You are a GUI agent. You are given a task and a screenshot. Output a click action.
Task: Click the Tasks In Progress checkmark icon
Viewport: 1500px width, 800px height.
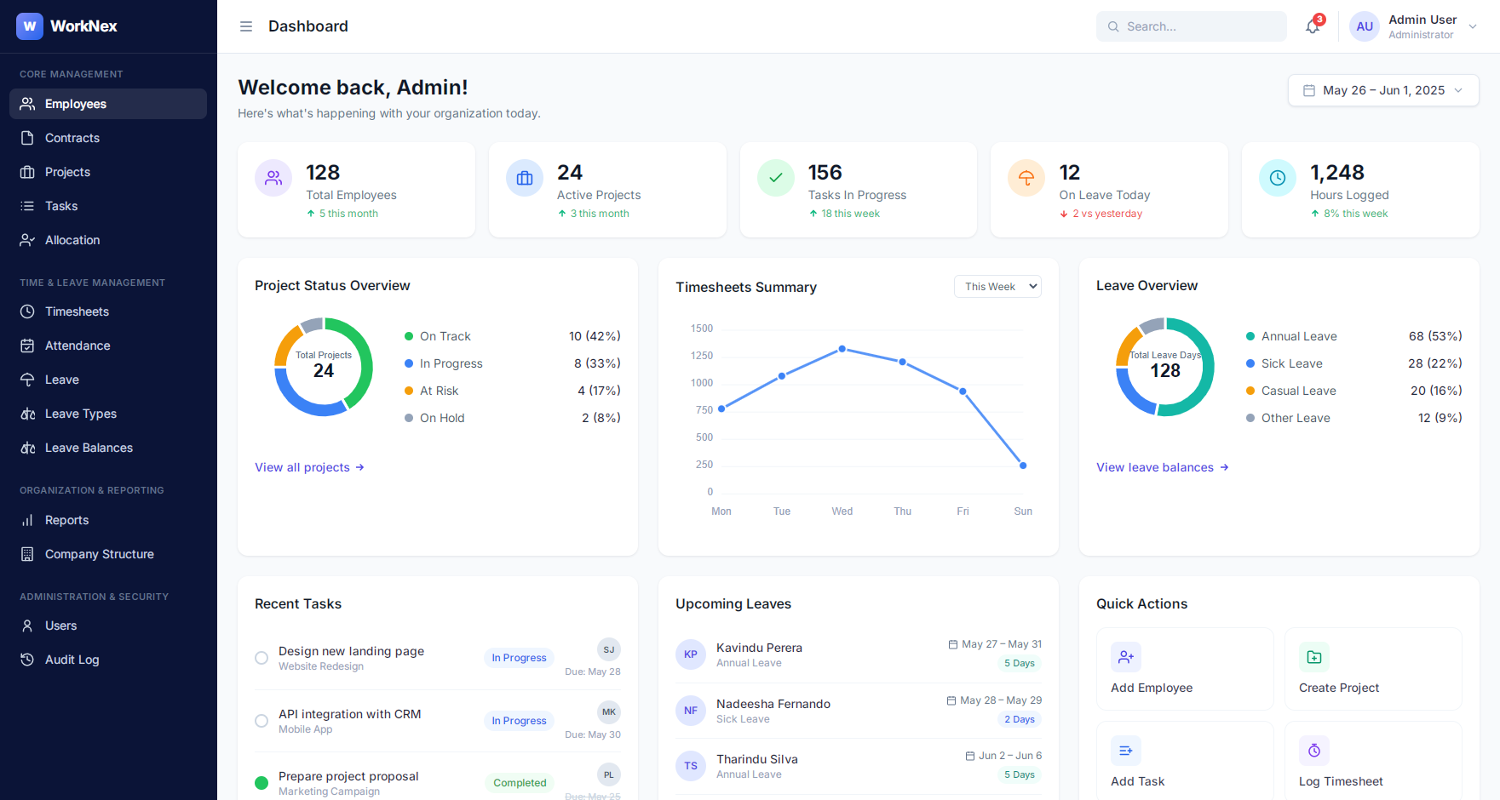776,178
